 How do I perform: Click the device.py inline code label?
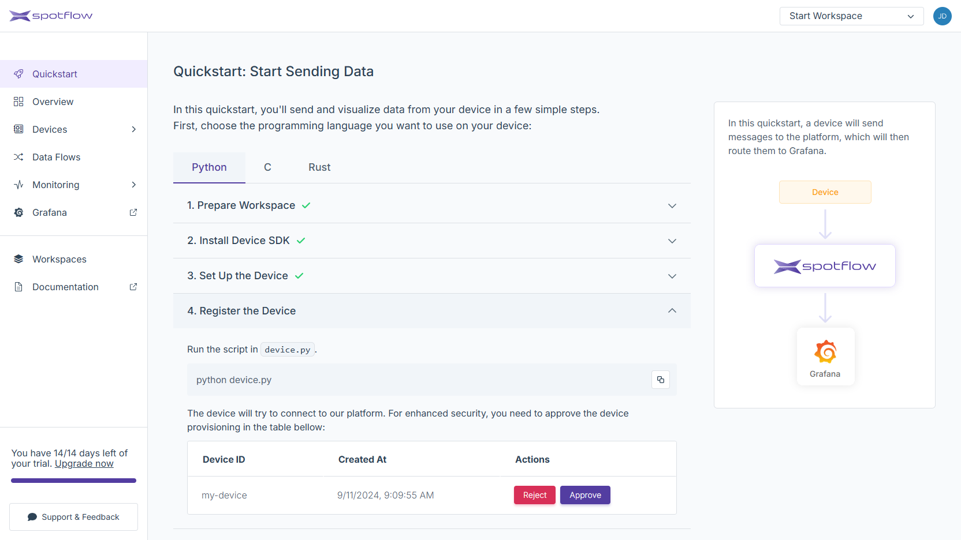pos(288,350)
